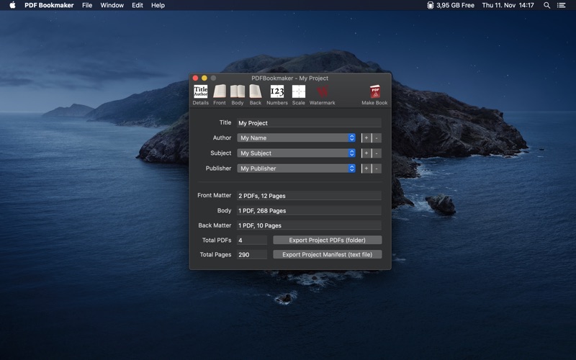Add an author with the plus button
This screenshot has height=360, width=576.
[366, 138]
